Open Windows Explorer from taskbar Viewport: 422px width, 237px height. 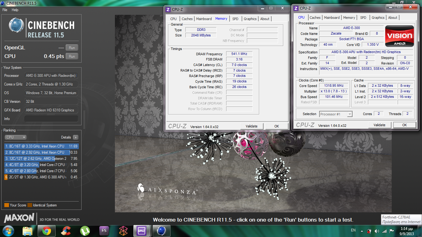(27, 231)
